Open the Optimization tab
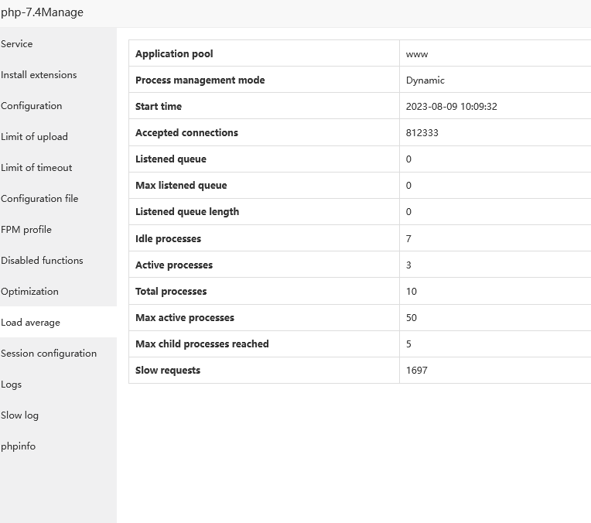This screenshot has width=591, height=523. (x=29, y=292)
